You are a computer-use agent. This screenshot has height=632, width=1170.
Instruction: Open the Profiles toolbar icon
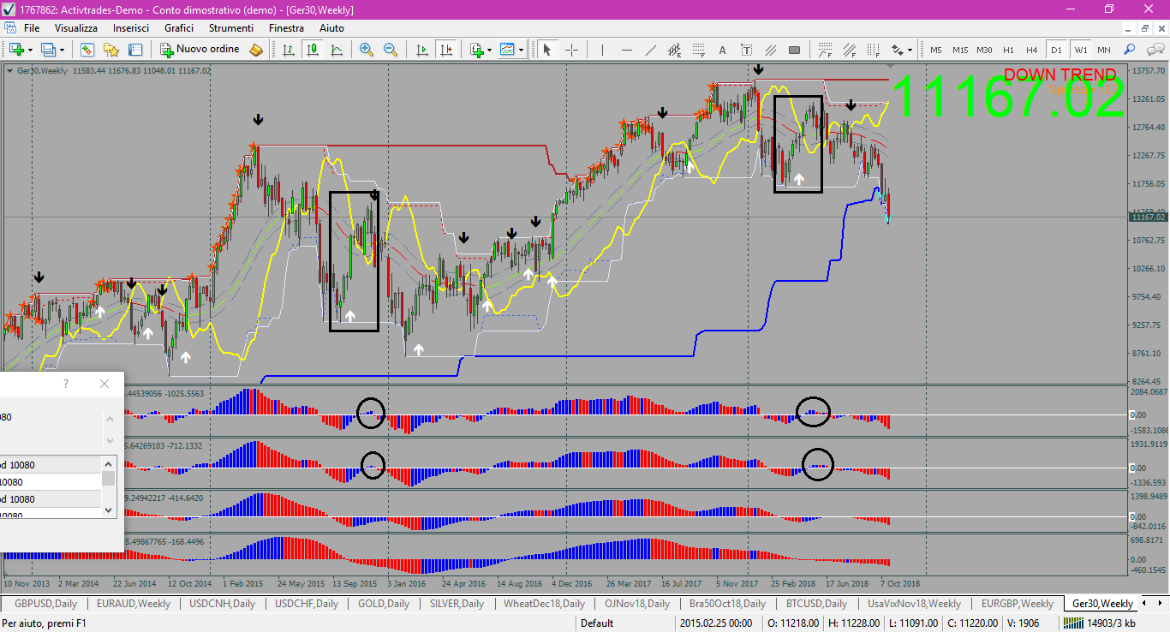pyautogui.click(x=48, y=50)
